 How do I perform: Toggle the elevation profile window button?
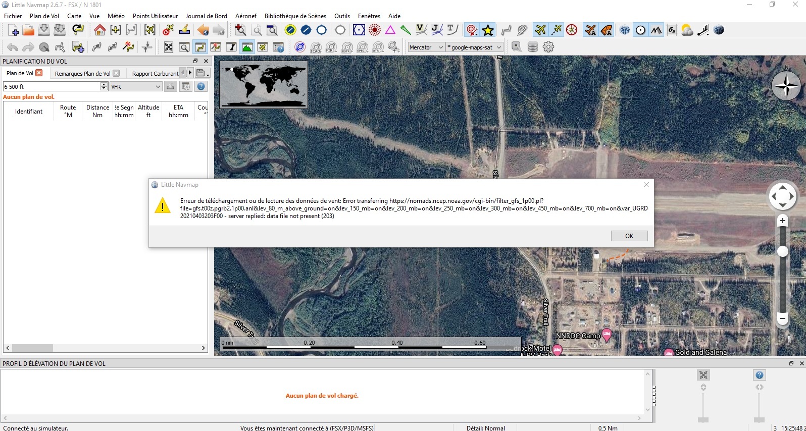[x=247, y=47]
